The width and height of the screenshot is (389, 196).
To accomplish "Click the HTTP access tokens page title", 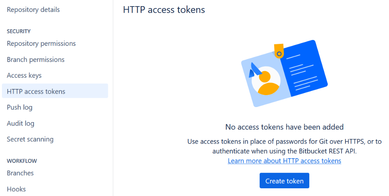I will click(x=164, y=10).
